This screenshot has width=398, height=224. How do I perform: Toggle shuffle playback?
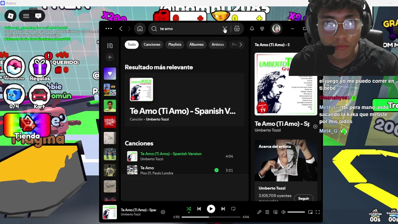(x=189, y=209)
